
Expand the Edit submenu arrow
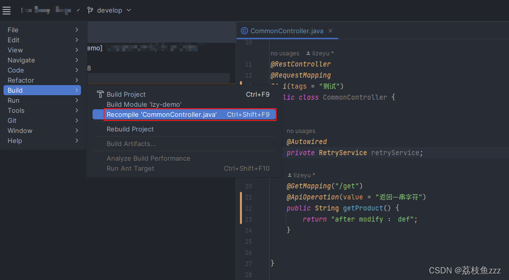pyautogui.click(x=76, y=40)
